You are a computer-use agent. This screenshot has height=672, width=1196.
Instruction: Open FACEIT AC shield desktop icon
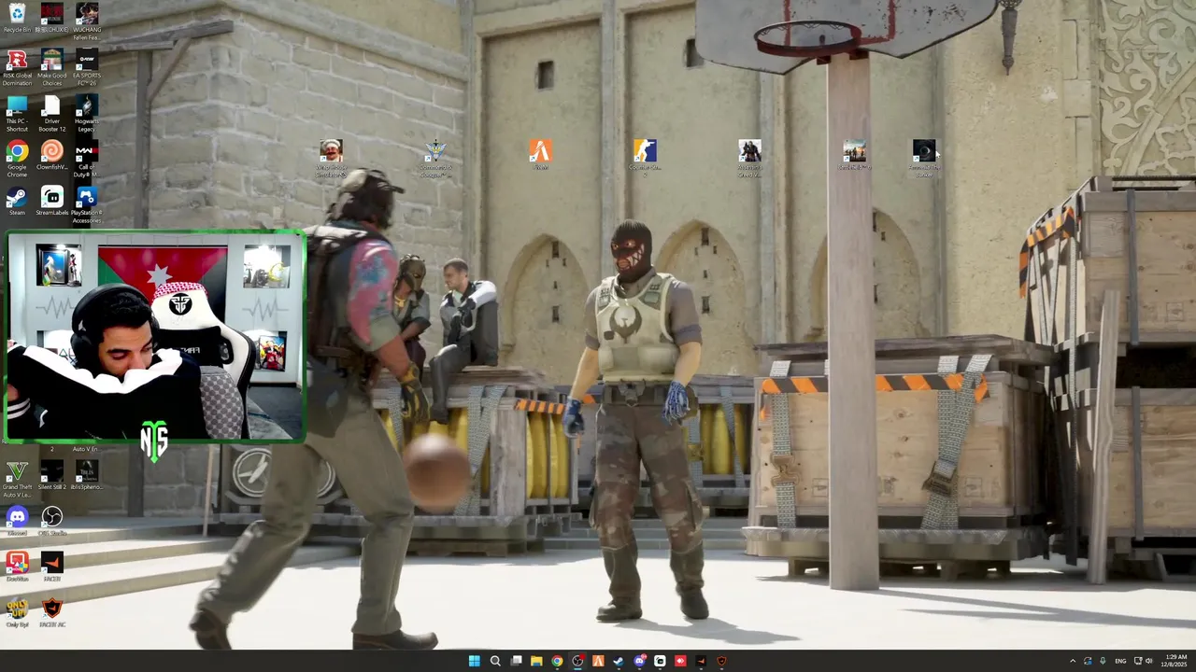52,612
